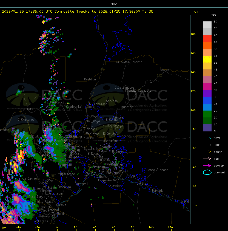
Task: Click the 'Tulumaya' map label
Action: pos(93,121)
